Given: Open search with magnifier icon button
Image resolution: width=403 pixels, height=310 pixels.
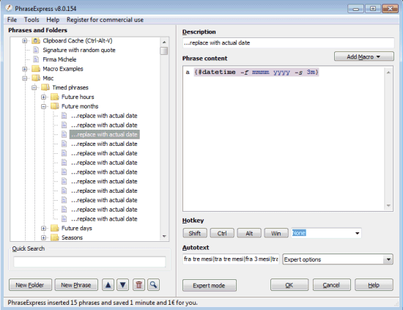Looking at the screenshot, I should (153, 285).
